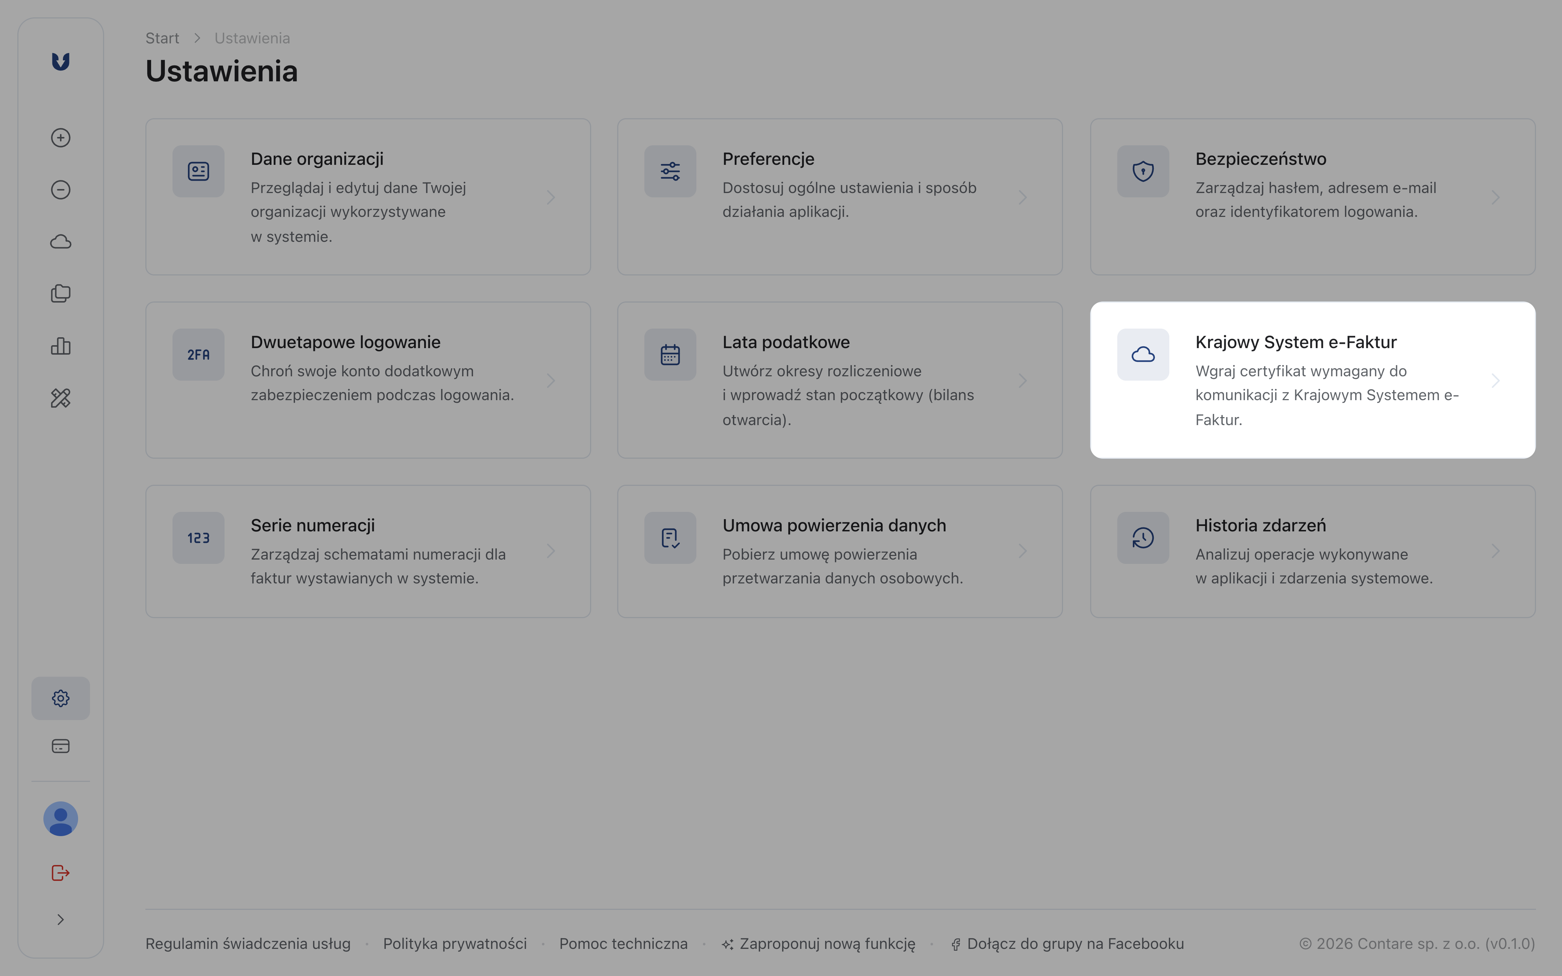The height and width of the screenshot is (976, 1562).
Task: Open the documents copy icon in sidebar
Action: (61, 294)
